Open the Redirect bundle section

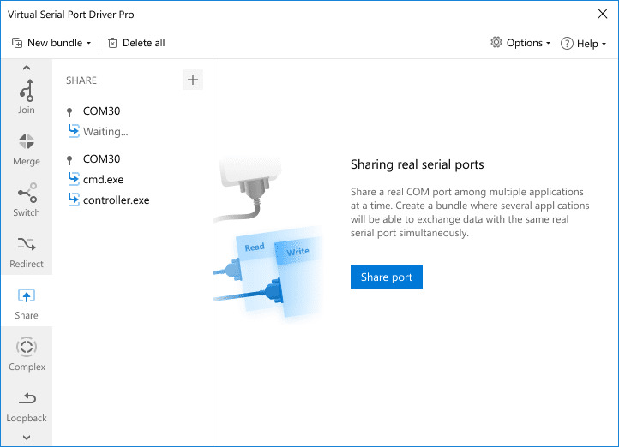point(27,252)
